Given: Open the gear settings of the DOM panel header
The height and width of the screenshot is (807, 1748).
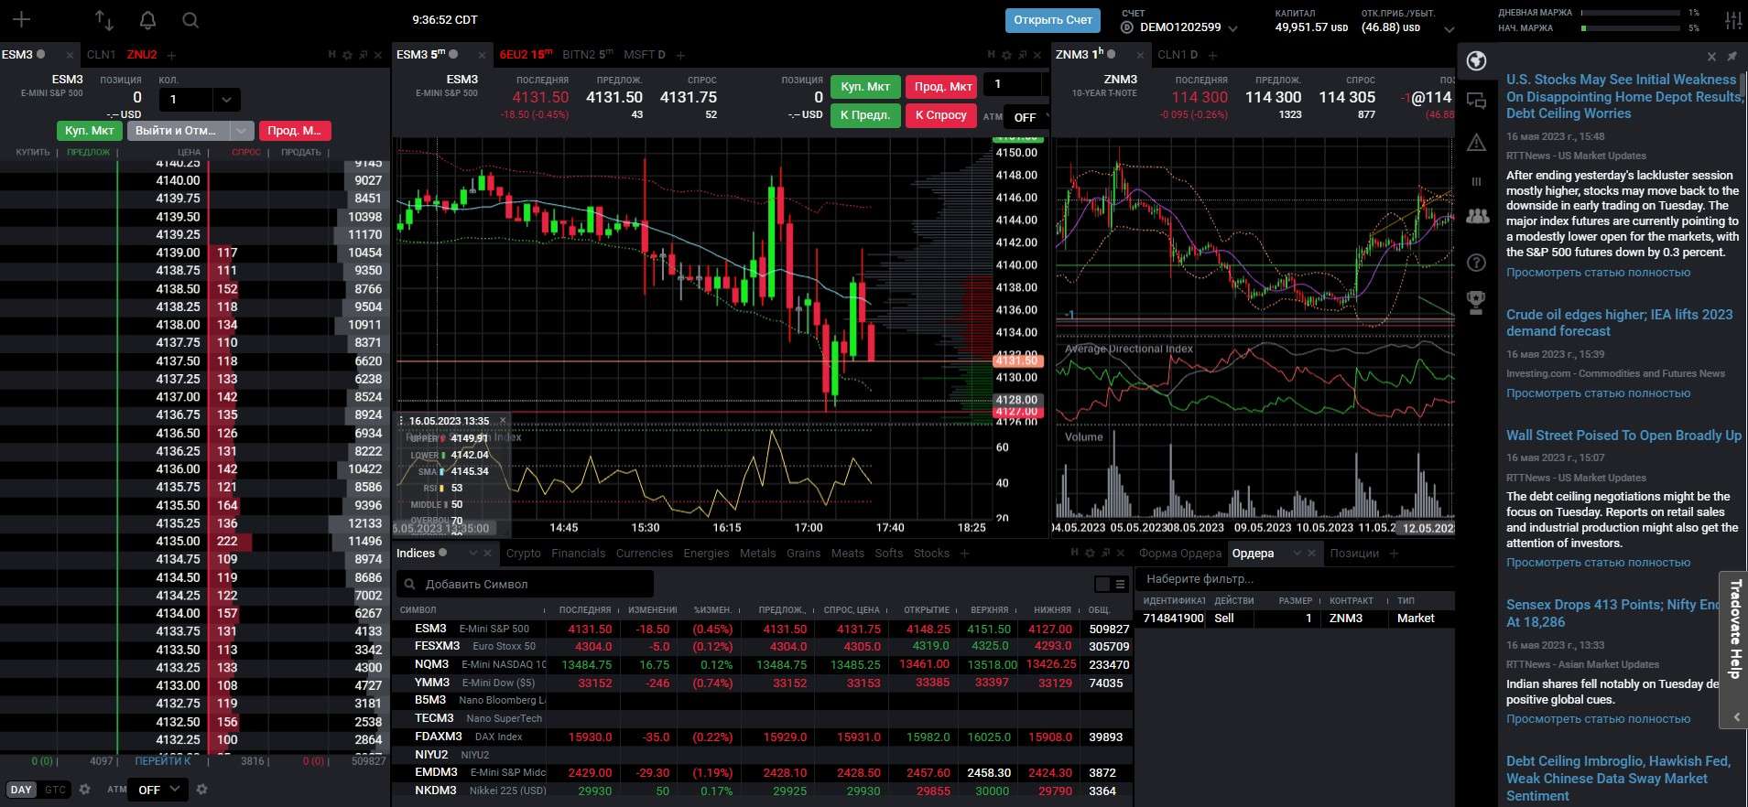Looking at the screenshot, I should coord(347,55).
